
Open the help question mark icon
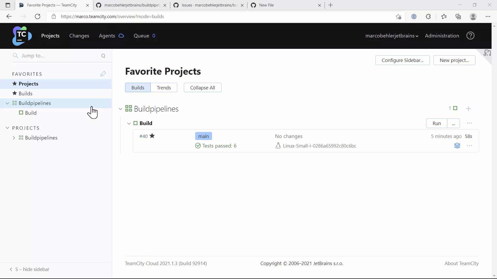(x=470, y=36)
